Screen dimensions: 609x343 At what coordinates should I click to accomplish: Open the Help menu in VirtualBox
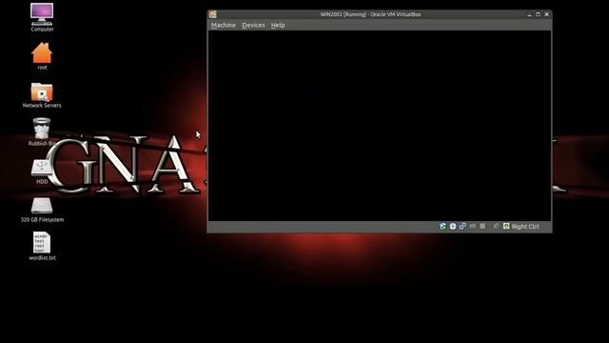click(278, 26)
